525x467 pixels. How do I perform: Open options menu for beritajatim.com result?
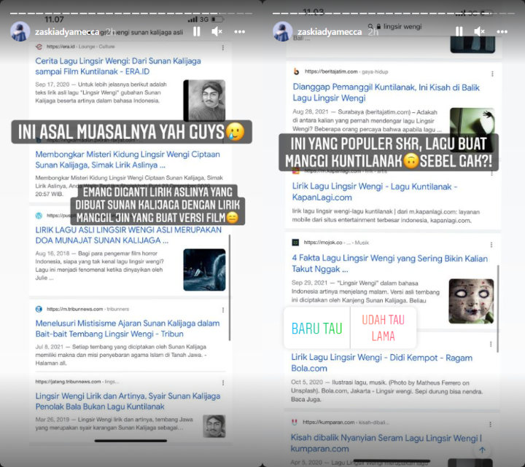492,74
